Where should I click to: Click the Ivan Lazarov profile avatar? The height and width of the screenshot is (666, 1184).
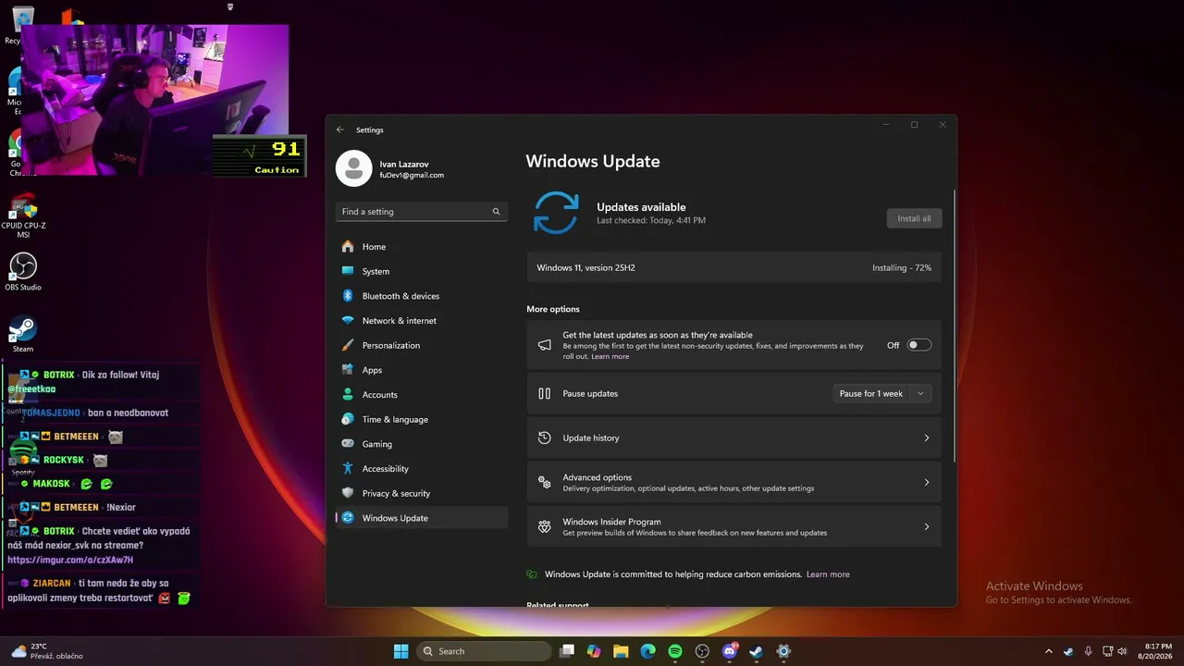pyautogui.click(x=353, y=168)
